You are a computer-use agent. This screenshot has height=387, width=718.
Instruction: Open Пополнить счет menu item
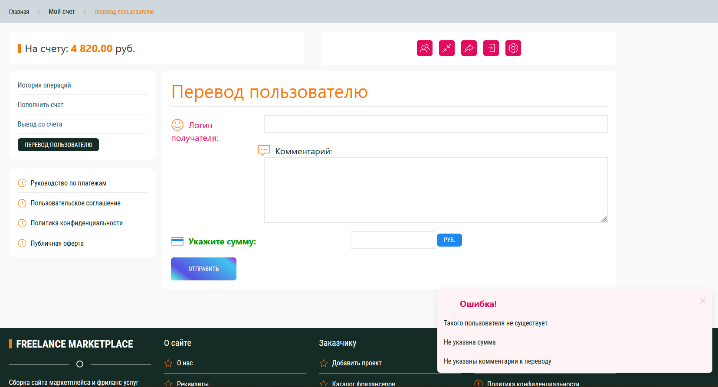[40, 105]
